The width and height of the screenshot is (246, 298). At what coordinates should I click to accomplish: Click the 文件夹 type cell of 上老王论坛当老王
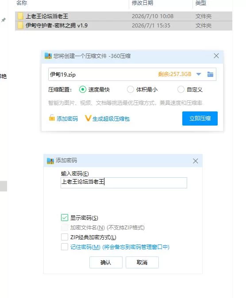(204, 16)
